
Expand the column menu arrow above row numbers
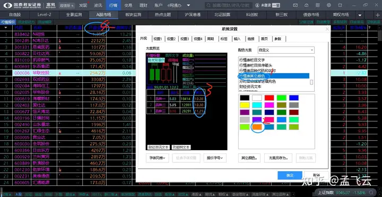[x=6, y=28]
